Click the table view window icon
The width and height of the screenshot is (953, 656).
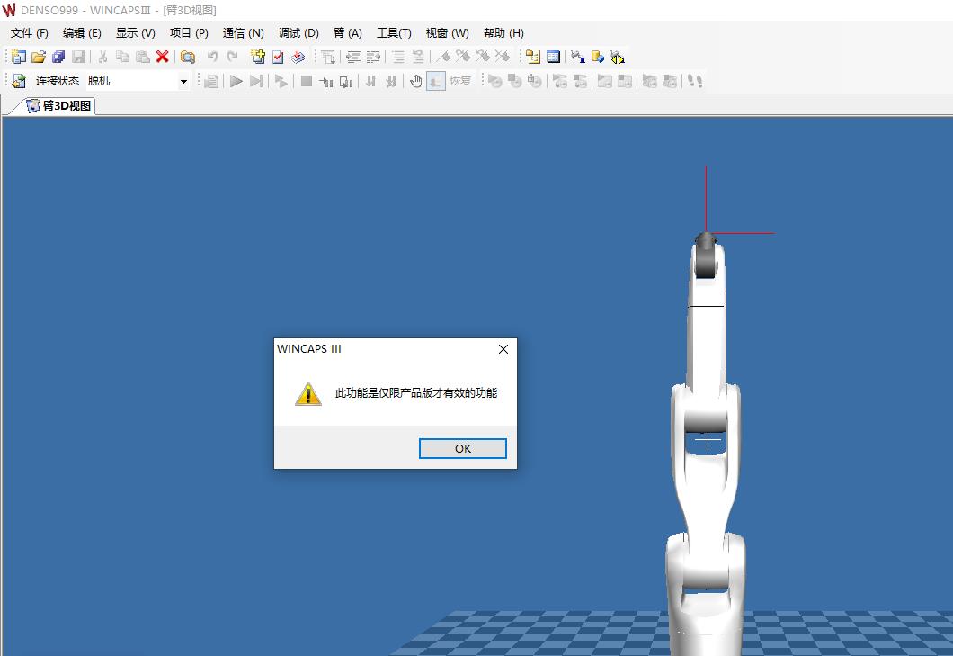[553, 57]
